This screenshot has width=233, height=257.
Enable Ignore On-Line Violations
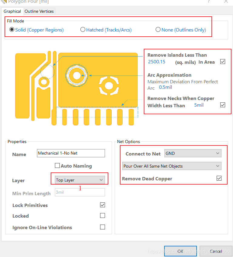[103, 227]
